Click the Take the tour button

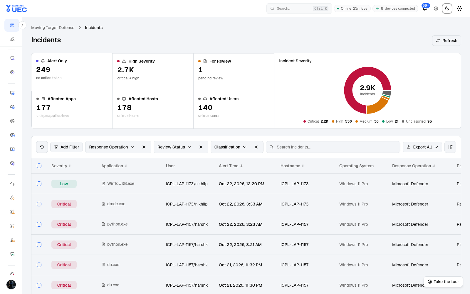[x=443, y=282]
